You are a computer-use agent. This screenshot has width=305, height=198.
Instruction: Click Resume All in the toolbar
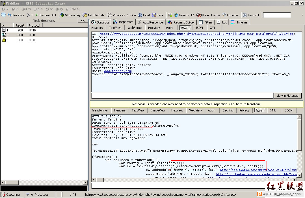(46, 15)
